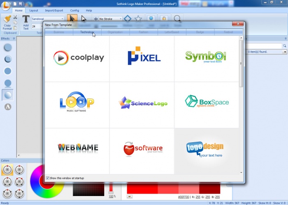
Task: Click the star shape icon in ribbon
Action: (x=138, y=18)
